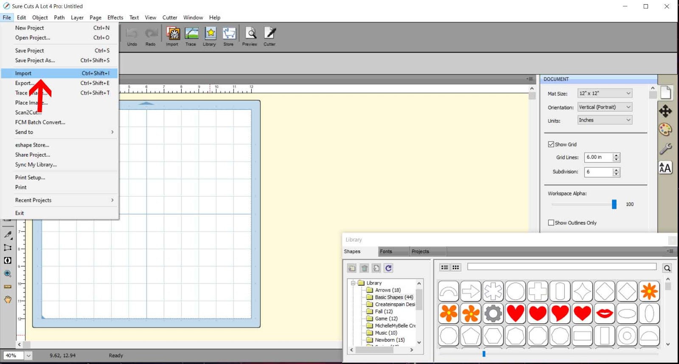Viewport: 679px width, 364px height.
Task: Choose Print Setup menu entry
Action: 59,178
